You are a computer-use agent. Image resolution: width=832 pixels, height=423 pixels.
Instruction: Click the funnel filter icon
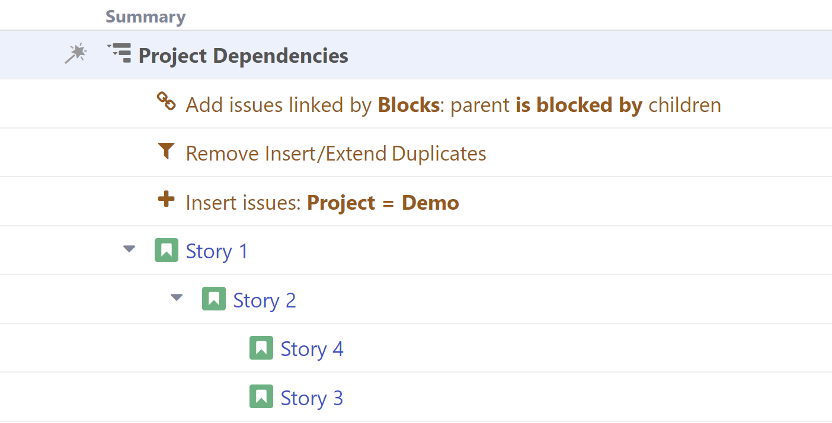coord(166,151)
